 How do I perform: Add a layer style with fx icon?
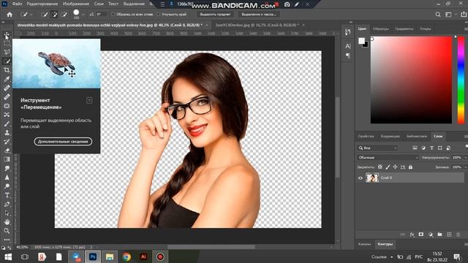point(412,235)
